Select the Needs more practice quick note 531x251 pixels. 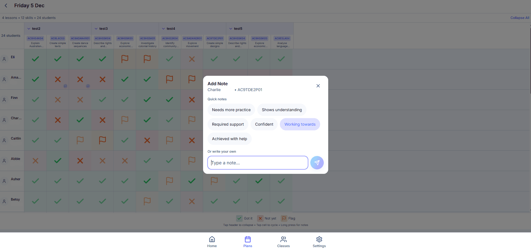(x=231, y=110)
